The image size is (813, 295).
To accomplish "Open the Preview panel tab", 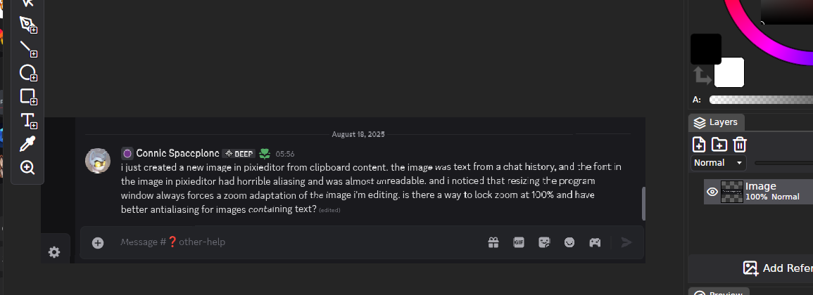I will pyautogui.click(x=718, y=293).
